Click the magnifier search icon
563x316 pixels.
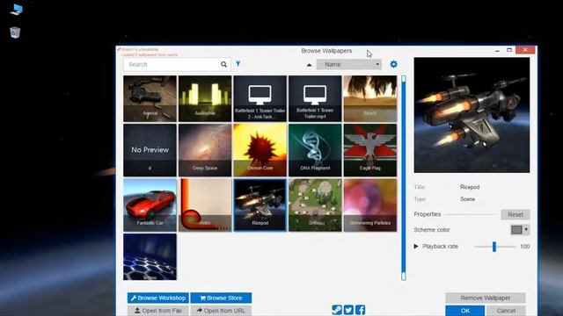223,64
